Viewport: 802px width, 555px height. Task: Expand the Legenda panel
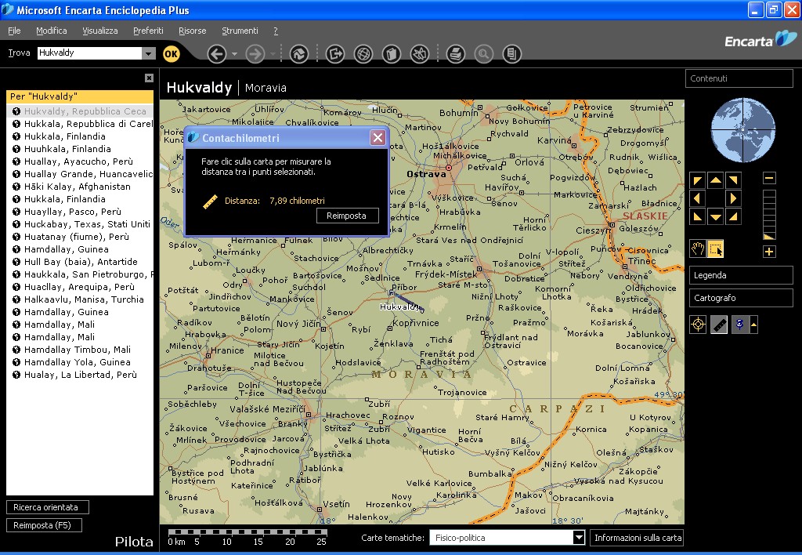tap(741, 275)
